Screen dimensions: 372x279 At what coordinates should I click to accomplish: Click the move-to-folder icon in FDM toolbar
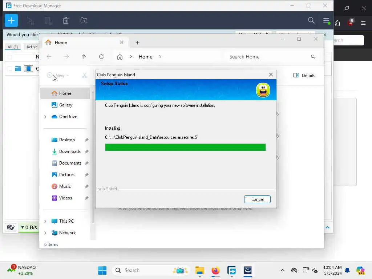84,21
